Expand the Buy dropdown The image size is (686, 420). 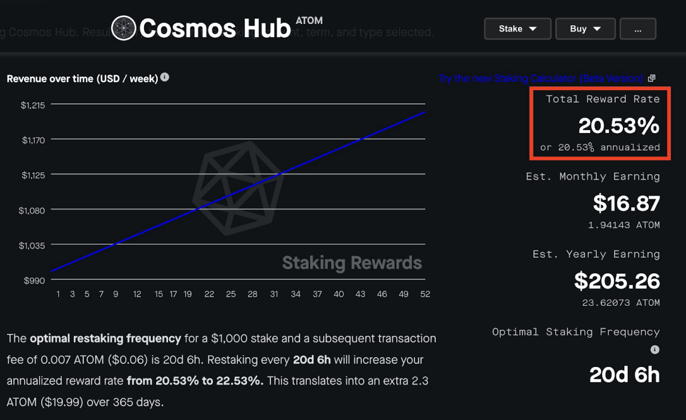pyautogui.click(x=585, y=29)
